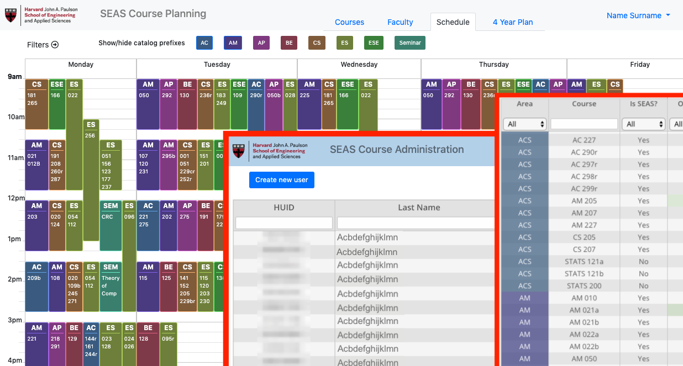Click the SEAS Course Planning title
Image resolution: width=683 pixels, height=366 pixels.
tap(153, 14)
